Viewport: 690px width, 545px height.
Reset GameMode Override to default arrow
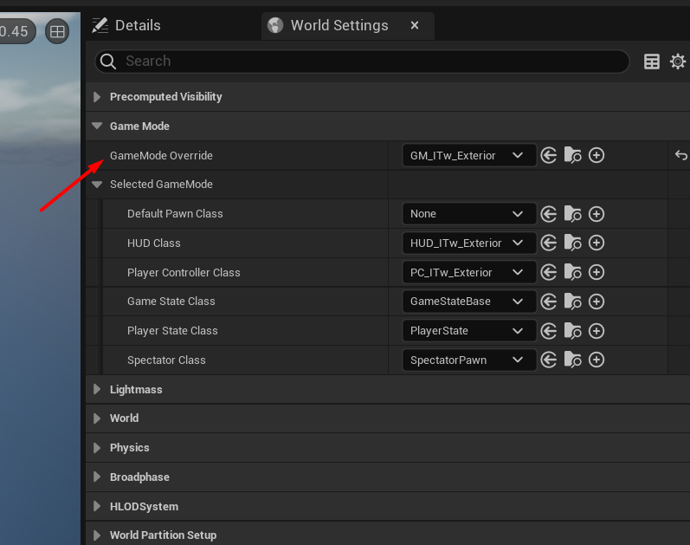pyautogui.click(x=680, y=156)
